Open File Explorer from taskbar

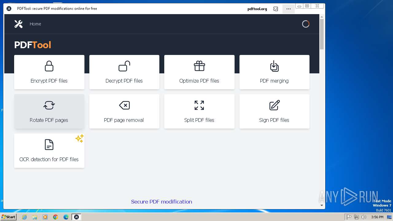[x=35, y=217]
